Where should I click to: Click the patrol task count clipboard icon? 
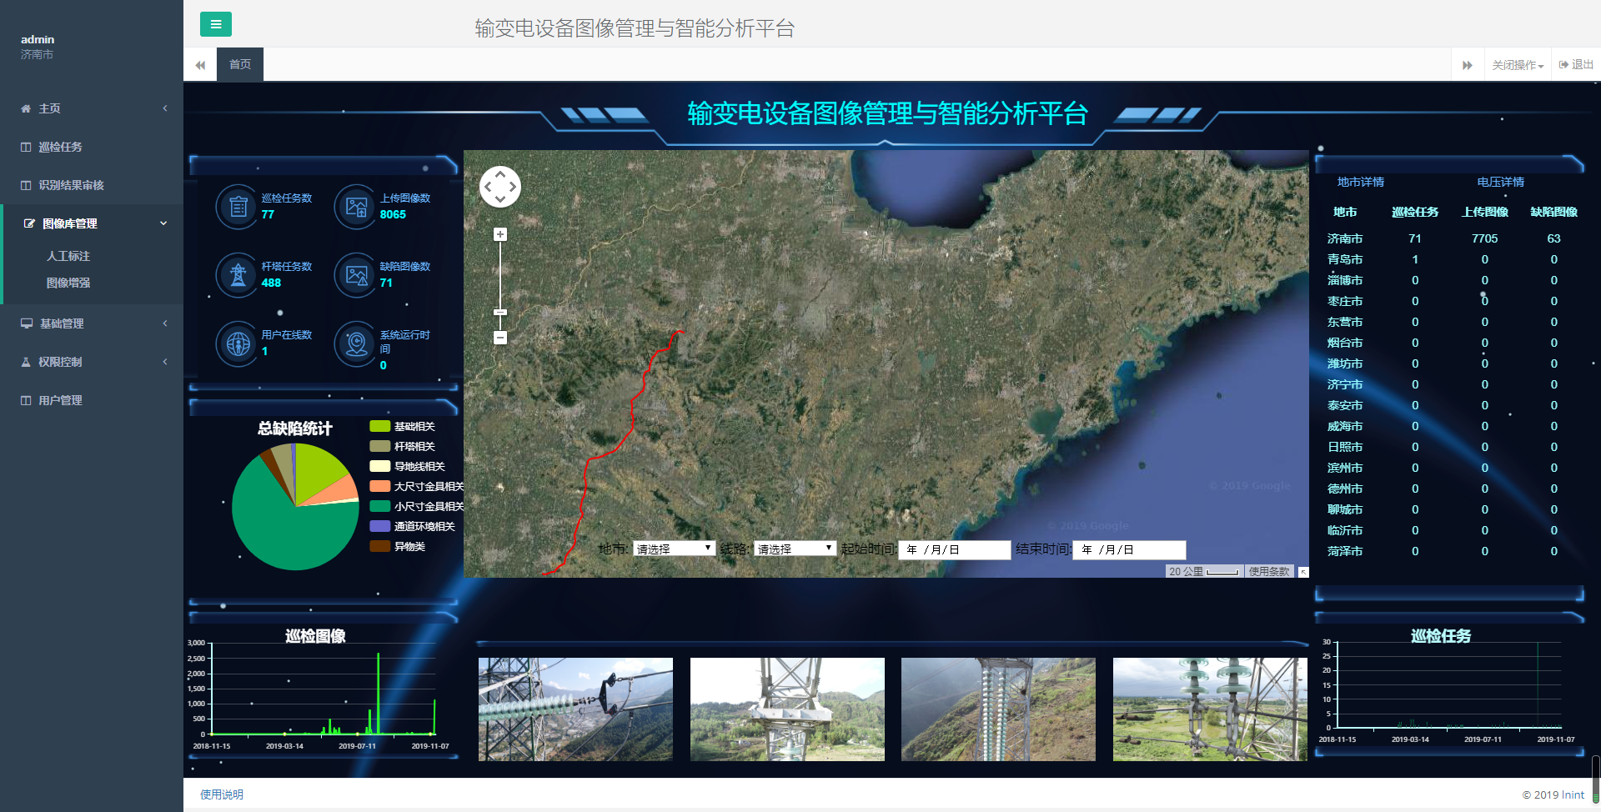pos(238,207)
